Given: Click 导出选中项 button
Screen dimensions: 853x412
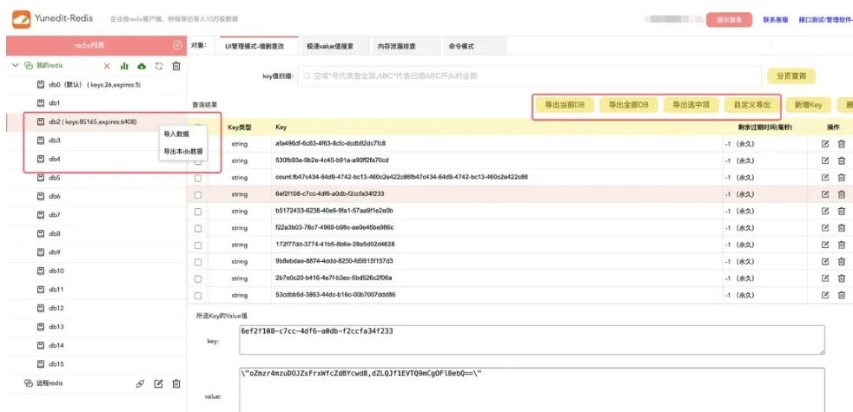Looking at the screenshot, I should click(691, 106).
